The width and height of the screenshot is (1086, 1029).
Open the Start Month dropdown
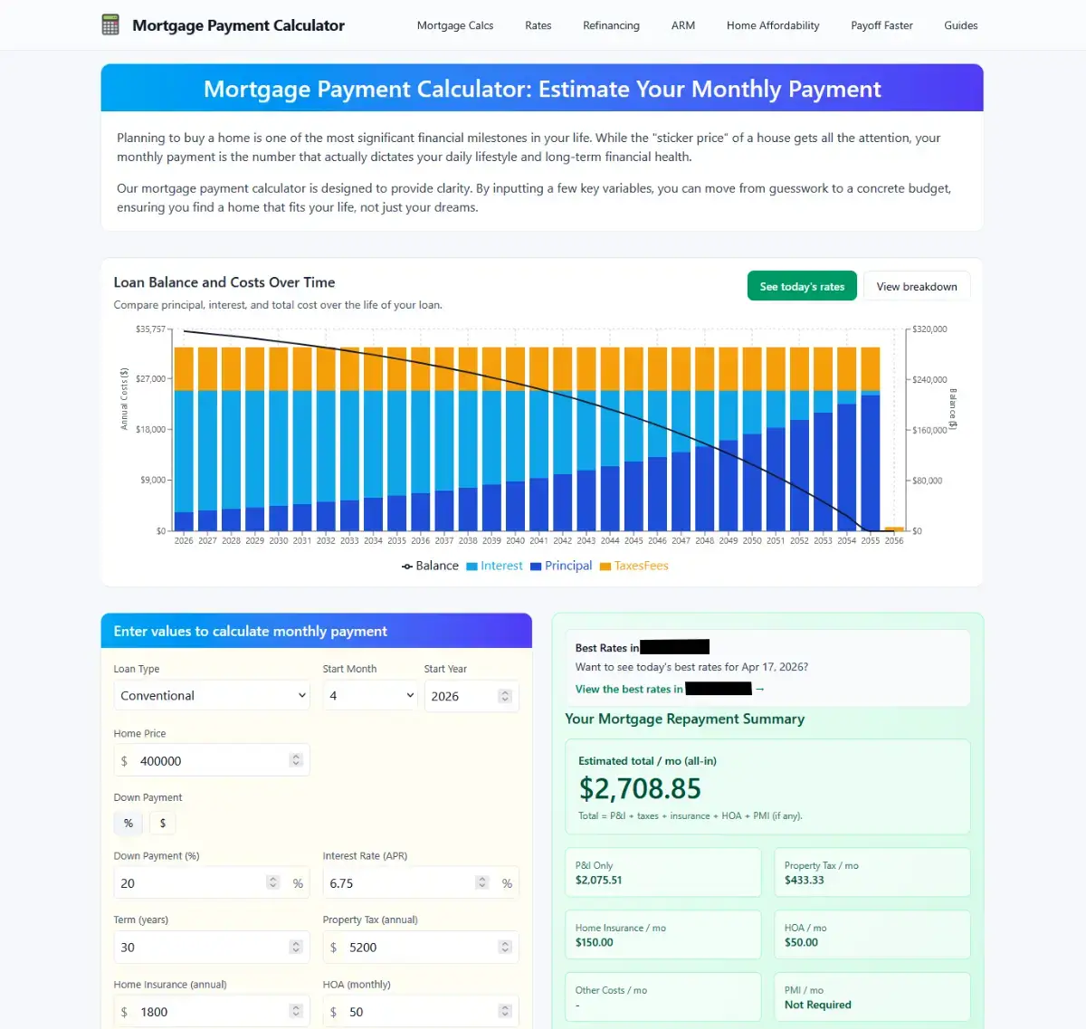pyautogui.click(x=369, y=695)
